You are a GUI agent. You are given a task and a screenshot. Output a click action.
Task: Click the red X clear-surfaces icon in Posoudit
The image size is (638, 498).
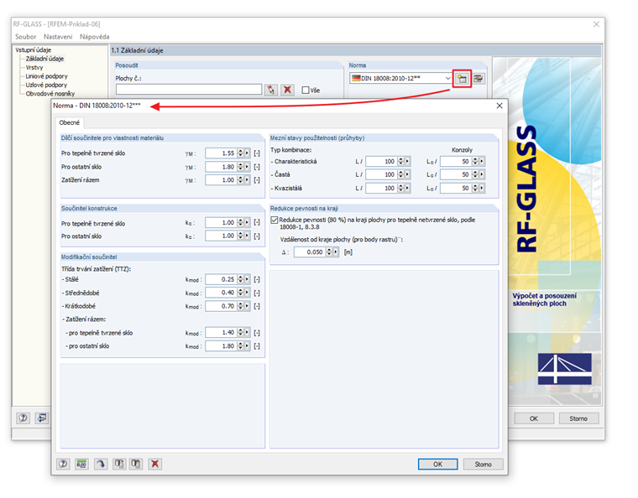click(x=288, y=90)
